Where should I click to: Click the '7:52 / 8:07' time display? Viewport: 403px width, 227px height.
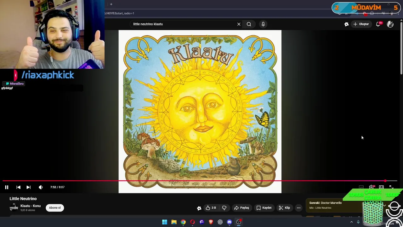tap(57, 187)
